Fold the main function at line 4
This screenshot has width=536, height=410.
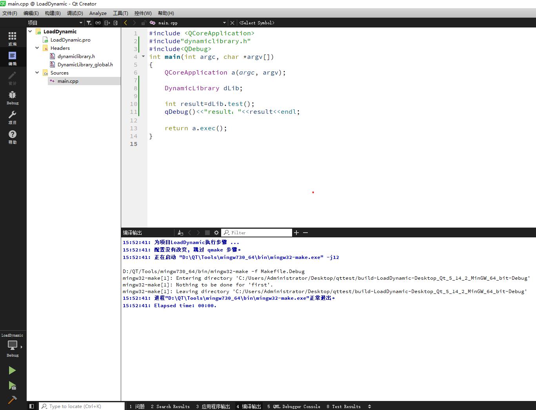click(x=143, y=56)
